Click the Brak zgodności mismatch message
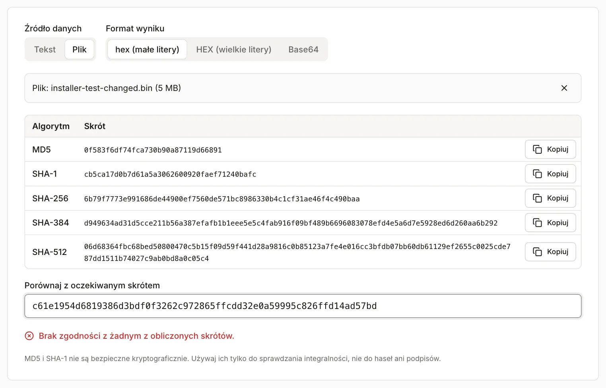Viewport: 606px width, 388px height. click(136, 336)
